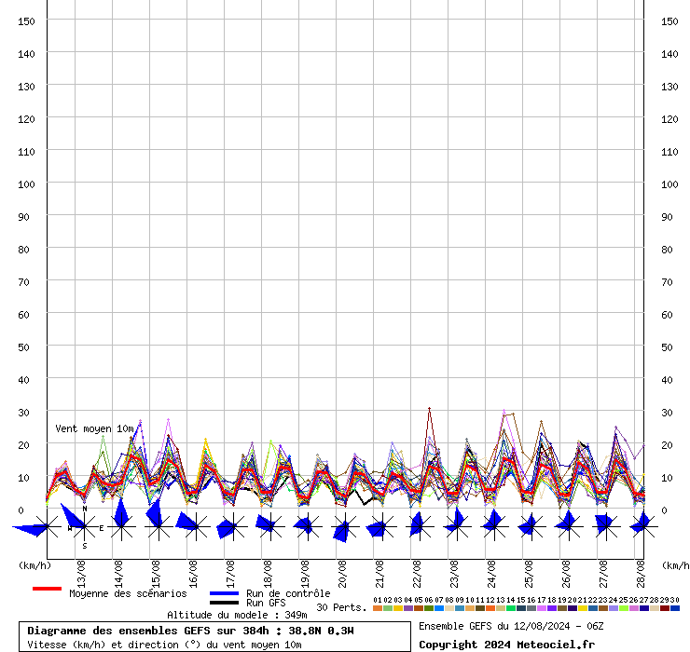The height and width of the screenshot is (652, 690).
Task: Click the blue Run de contrôle legend line
Action: (x=224, y=593)
